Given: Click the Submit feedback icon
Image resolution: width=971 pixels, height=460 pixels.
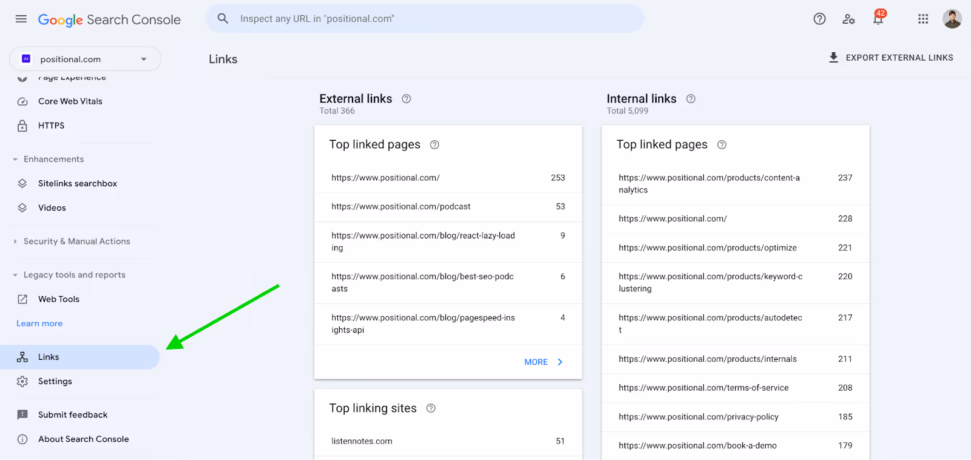Looking at the screenshot, I should 22,415.
